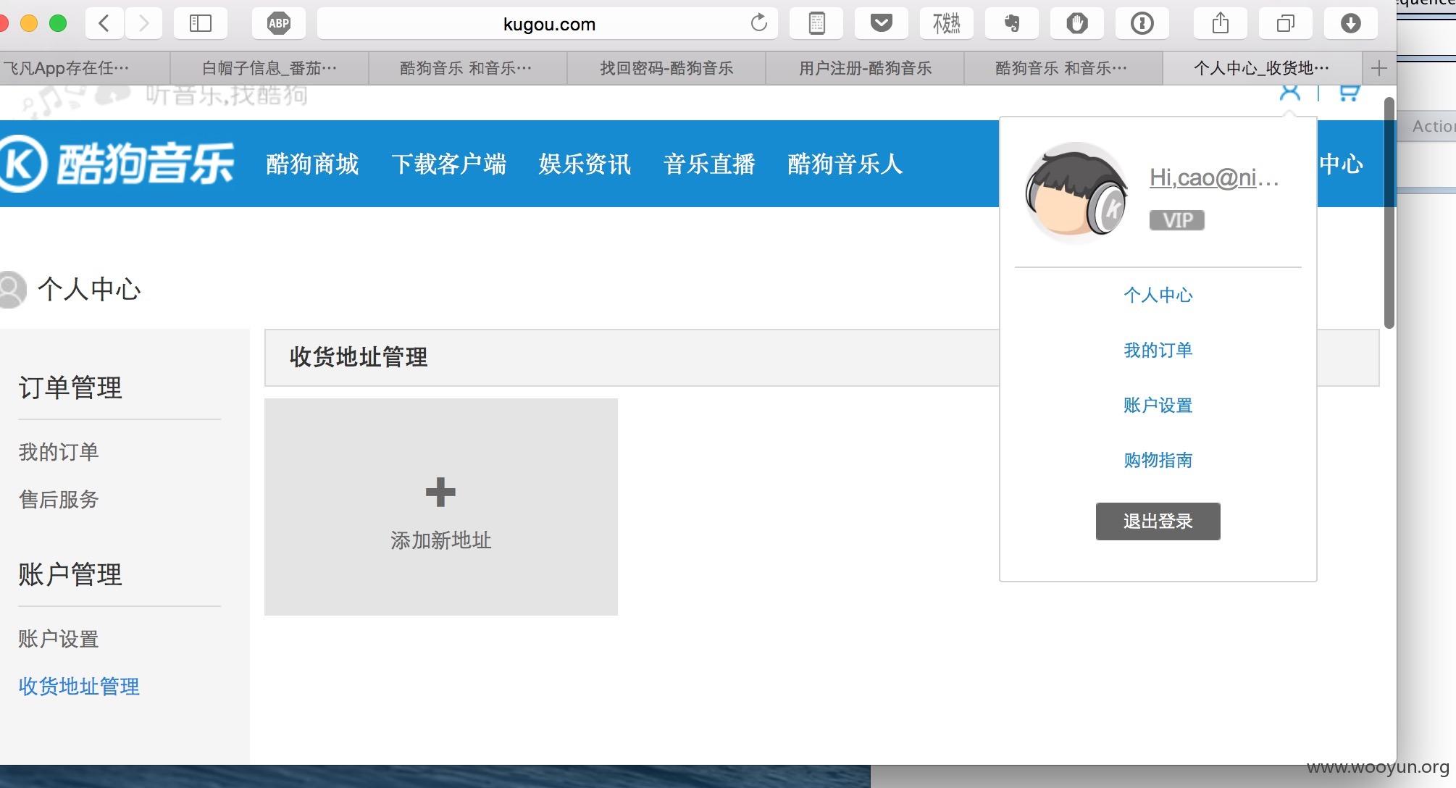Click the 添加新地址 card

(440, 507)
